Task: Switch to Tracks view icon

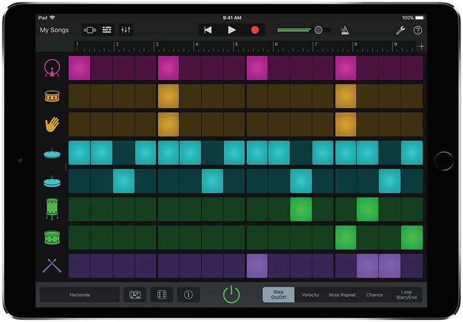Action: [x=106, y=30]
